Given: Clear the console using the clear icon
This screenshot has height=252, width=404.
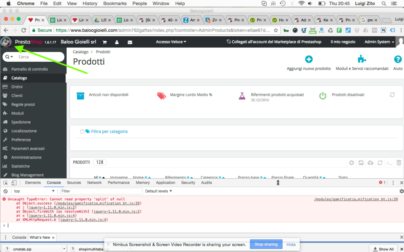Looking at the screenshot, I should [5, 191].
